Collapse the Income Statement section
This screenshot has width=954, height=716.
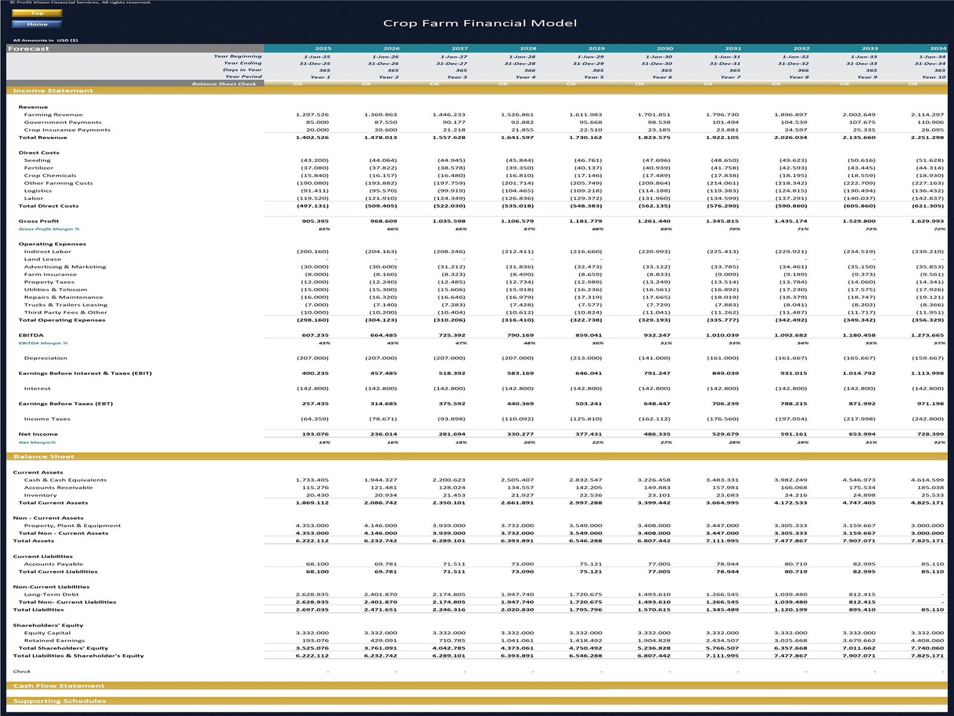(53, 90)
